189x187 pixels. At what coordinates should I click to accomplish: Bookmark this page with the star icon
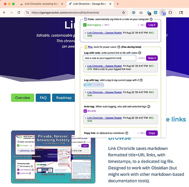124,13
